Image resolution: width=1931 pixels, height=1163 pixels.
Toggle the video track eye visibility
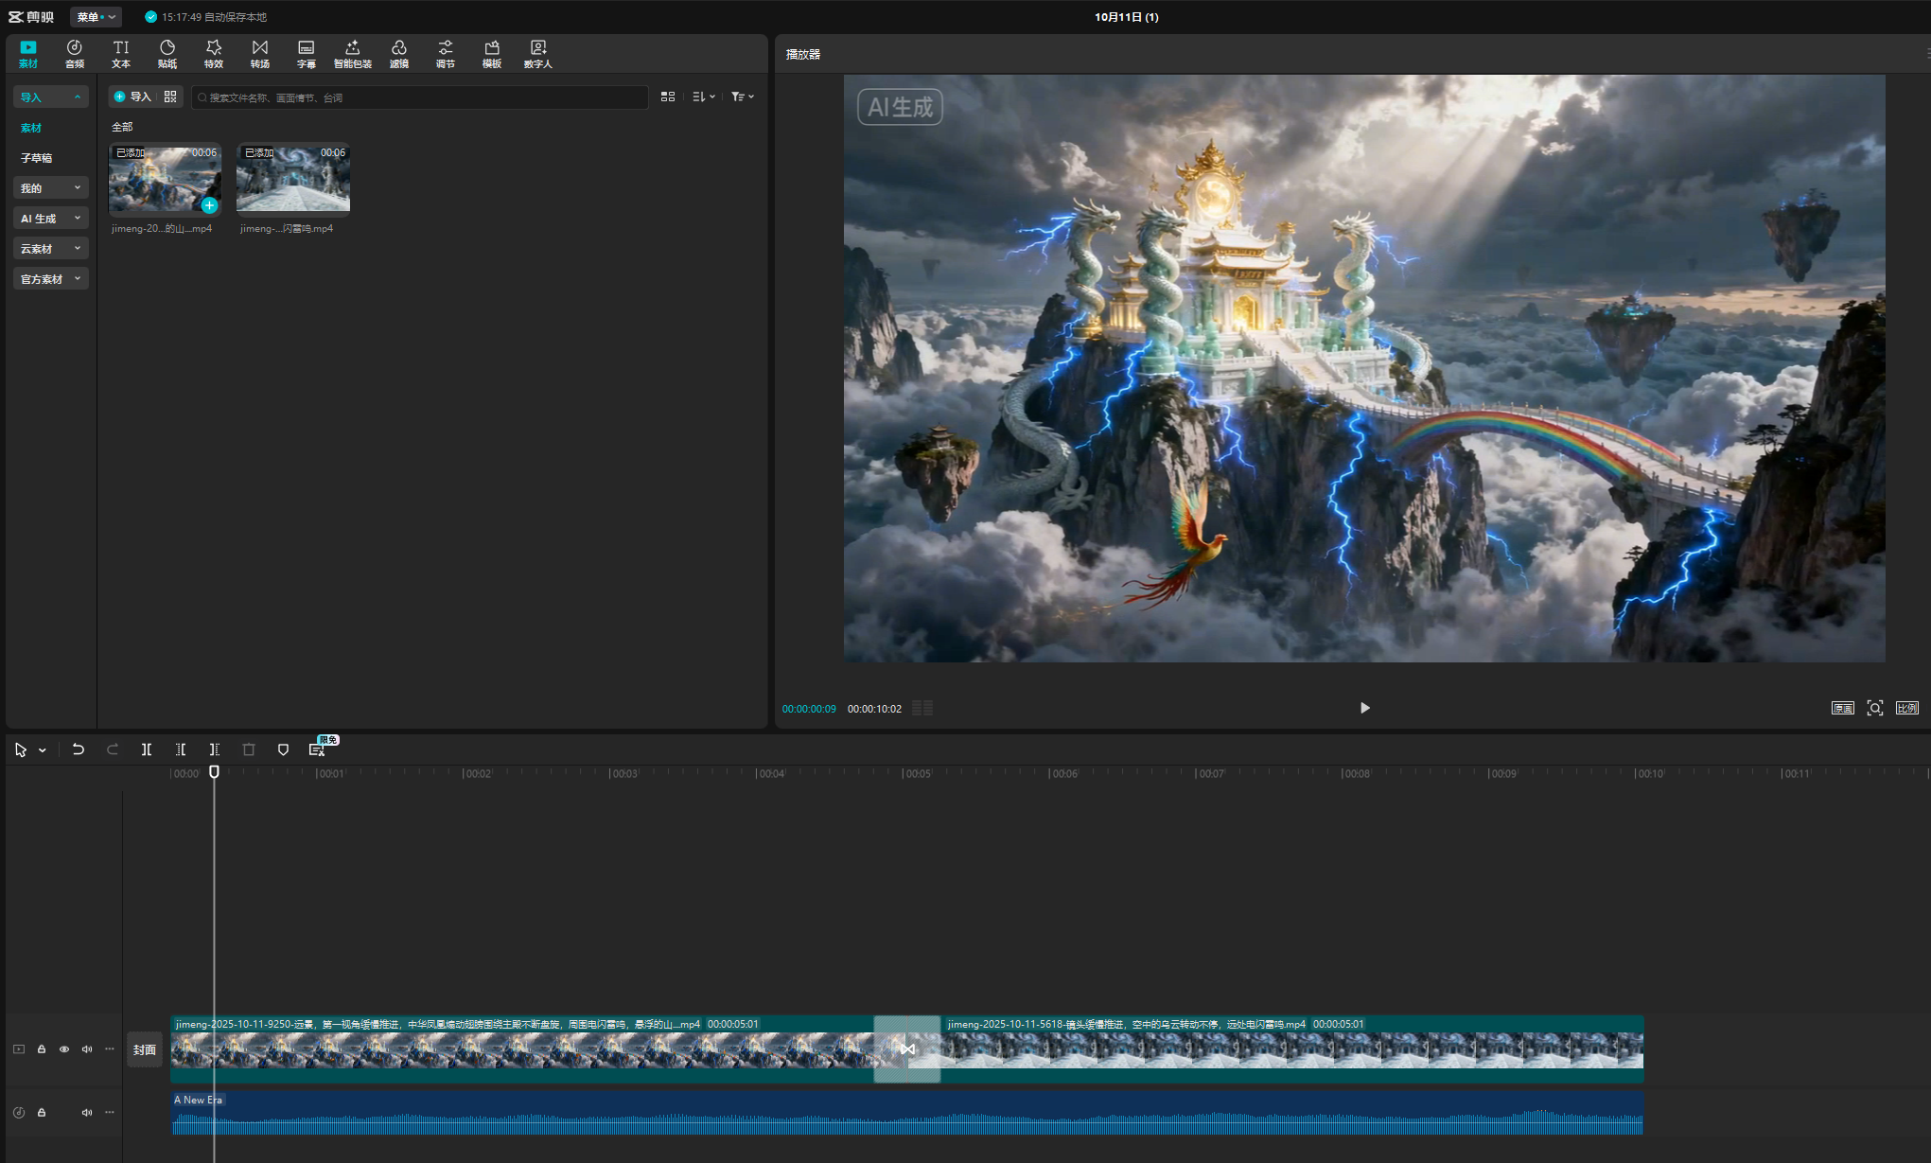pyautogui.click(x=64, y=1049)
